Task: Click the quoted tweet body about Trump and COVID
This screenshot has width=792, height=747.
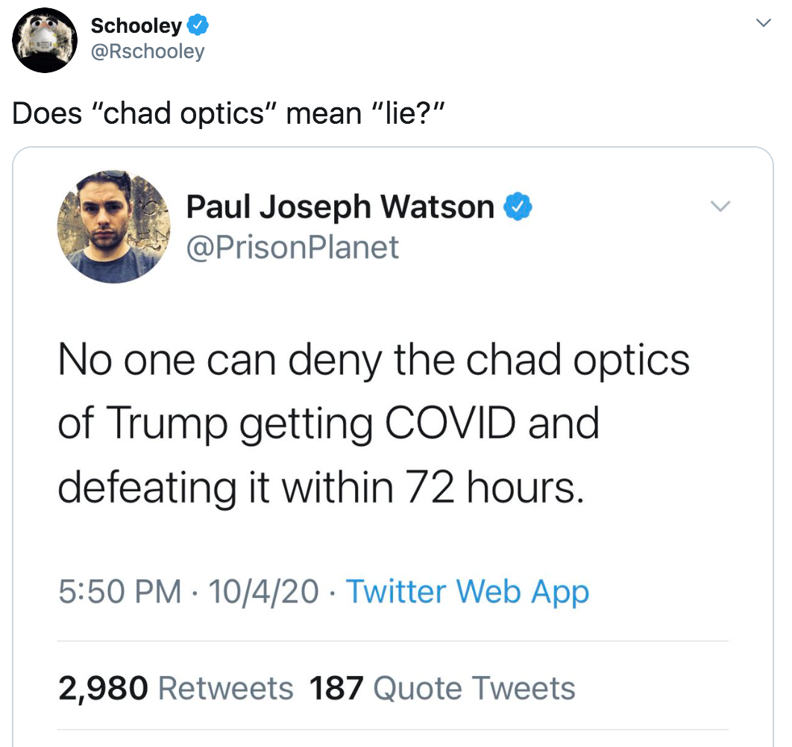Action: point(373,423)
